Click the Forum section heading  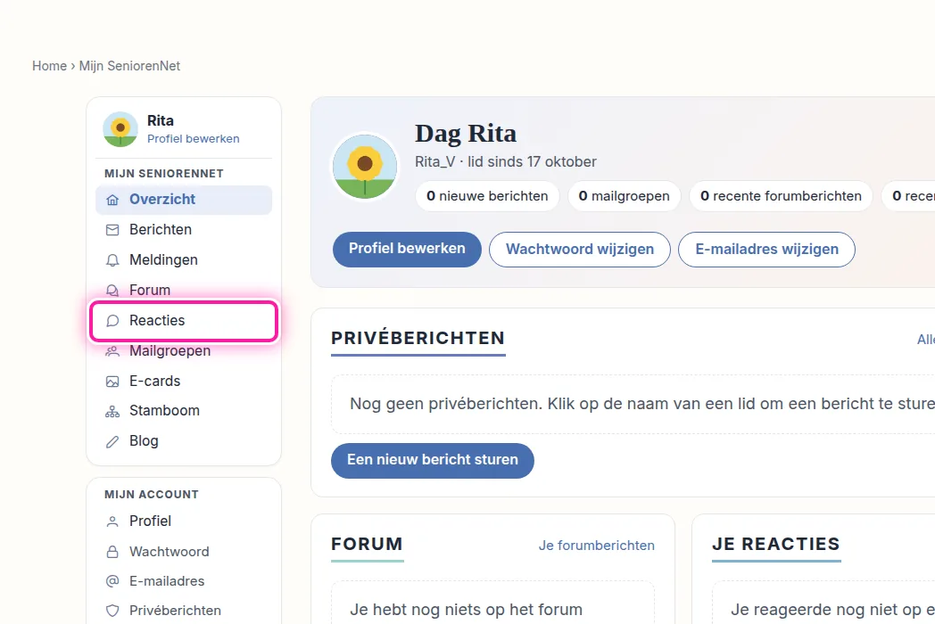click(x=367, y=544)
